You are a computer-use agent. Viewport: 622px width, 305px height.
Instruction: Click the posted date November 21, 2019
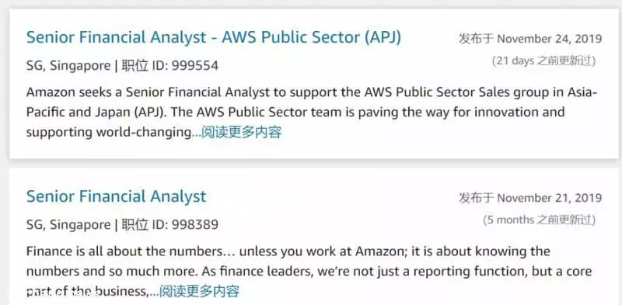550,198
